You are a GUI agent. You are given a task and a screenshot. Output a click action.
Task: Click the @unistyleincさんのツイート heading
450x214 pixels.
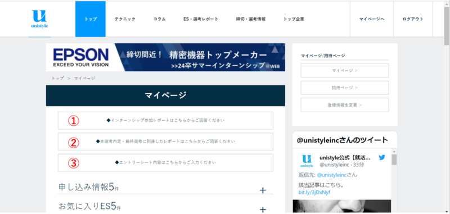pos(343,140)
